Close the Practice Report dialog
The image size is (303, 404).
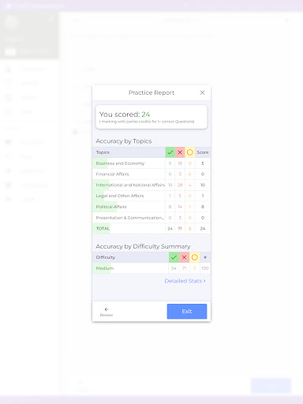point(202,92)
